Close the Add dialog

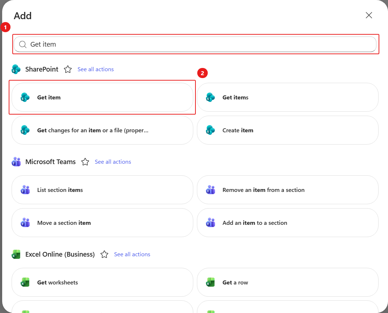point(369,15)
